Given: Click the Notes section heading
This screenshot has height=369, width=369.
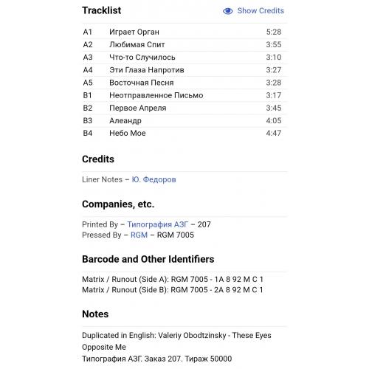Looking at the screenshot, I should click(x=95, y=314).
